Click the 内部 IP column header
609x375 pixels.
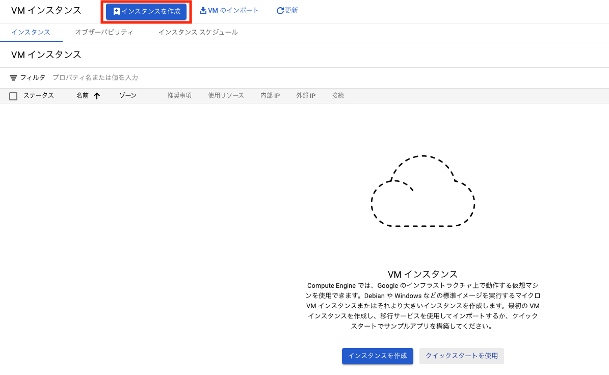pos(270,95)
